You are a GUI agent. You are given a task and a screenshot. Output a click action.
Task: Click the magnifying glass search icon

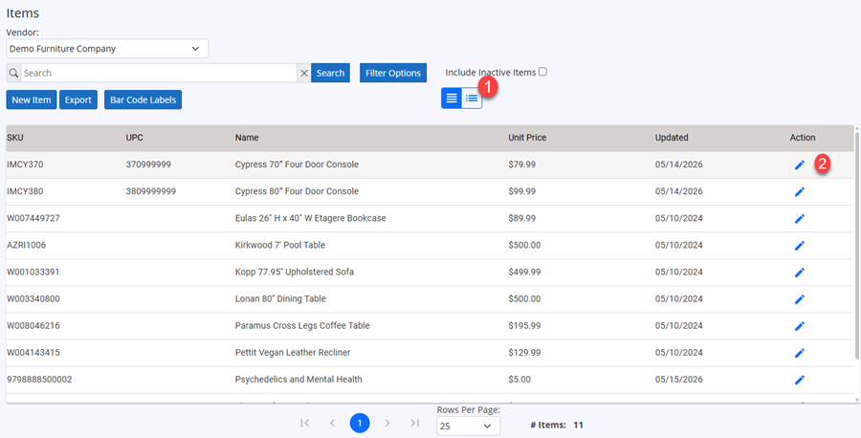point(13,73)
